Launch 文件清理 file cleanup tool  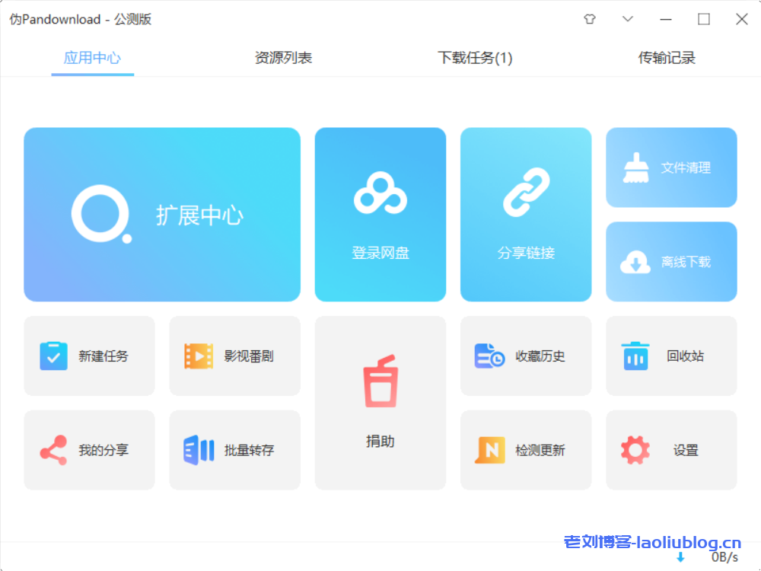tap(670, 167)
